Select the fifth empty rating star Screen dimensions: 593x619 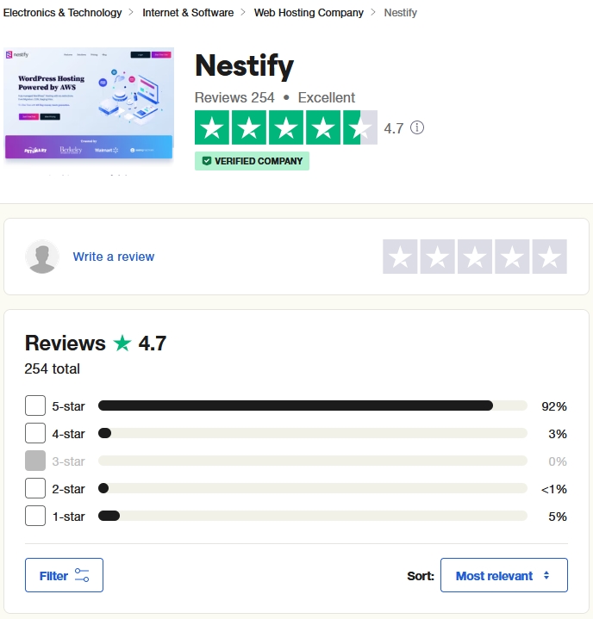pos(550,257)
